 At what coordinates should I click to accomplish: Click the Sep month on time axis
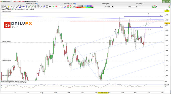(56, 93)
